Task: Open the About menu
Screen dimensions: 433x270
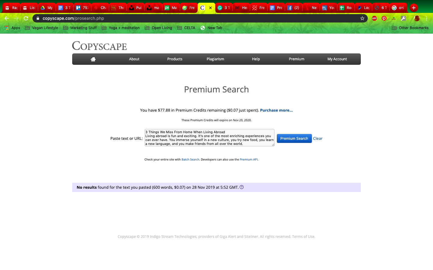Action: point(134,59)
